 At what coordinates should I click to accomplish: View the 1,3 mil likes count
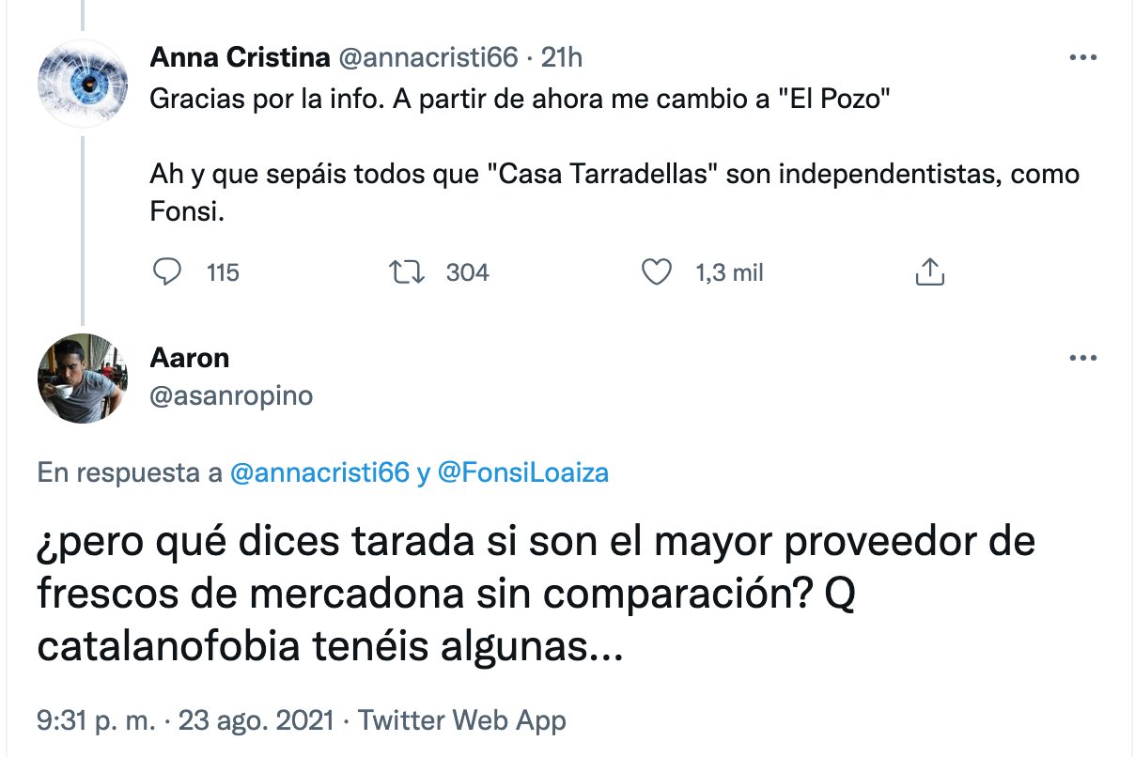(x=729, y=272)
